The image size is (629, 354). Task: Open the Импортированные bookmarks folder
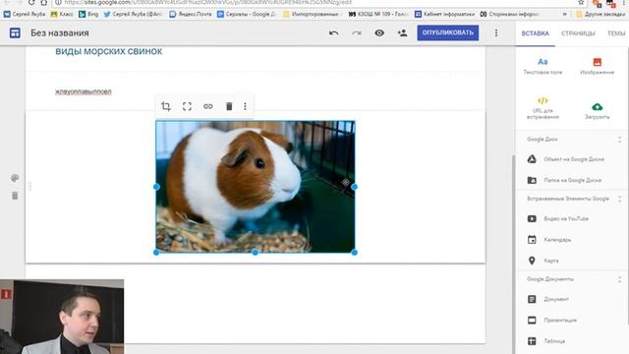click(311, 14)
